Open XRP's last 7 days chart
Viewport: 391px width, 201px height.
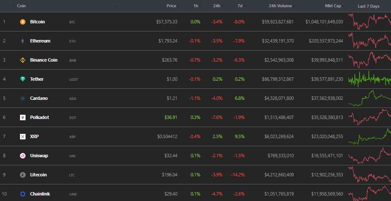point(369,136)
